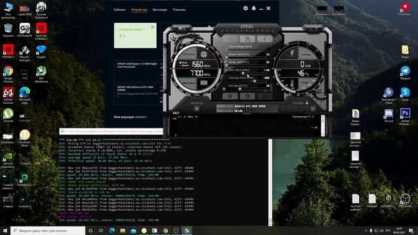Click the miner console window scrollbar
This screenshot has height=235, width=418.
pyautogui.click(x=270, y=182)
